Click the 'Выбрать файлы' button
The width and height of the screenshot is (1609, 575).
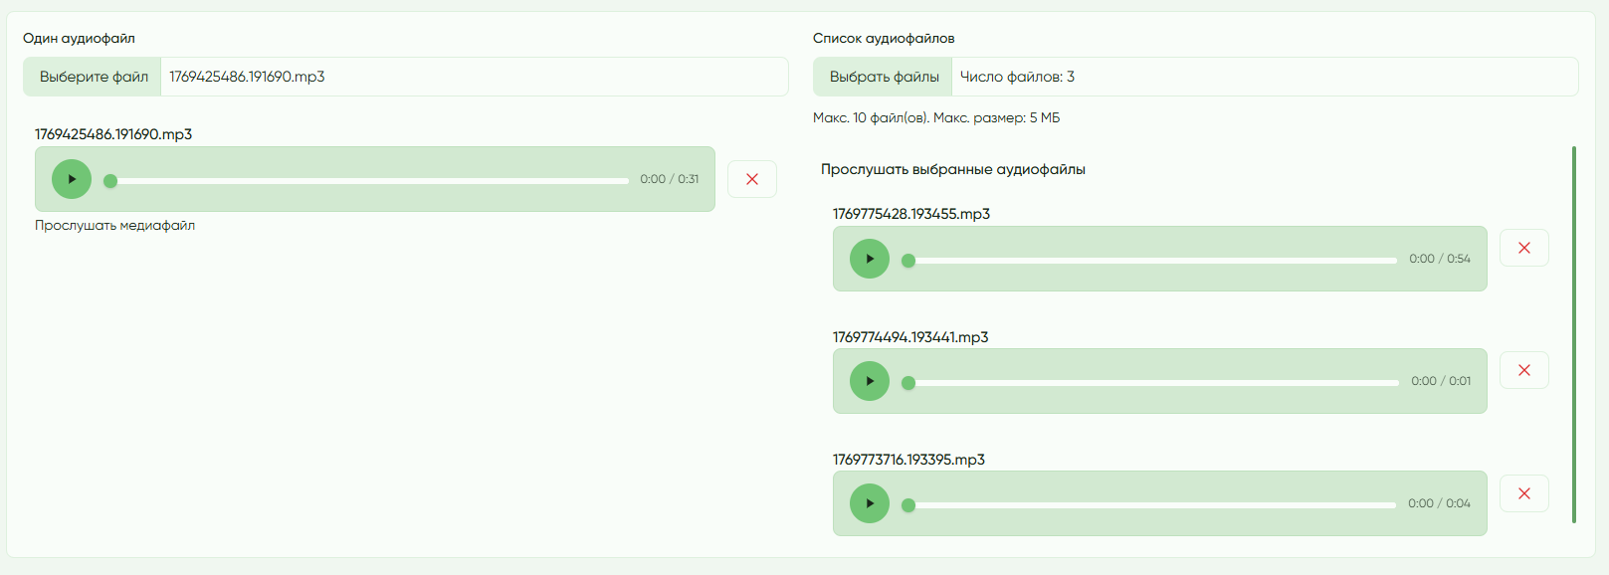tap(884, 77)
